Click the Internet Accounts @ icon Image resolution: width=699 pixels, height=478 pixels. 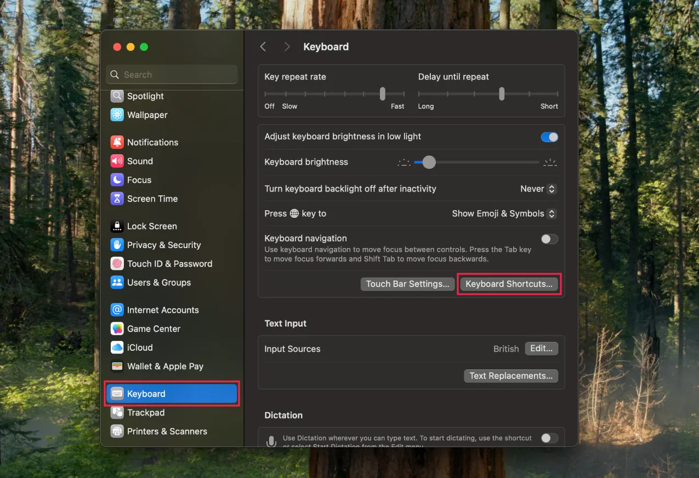click(117, 310)
